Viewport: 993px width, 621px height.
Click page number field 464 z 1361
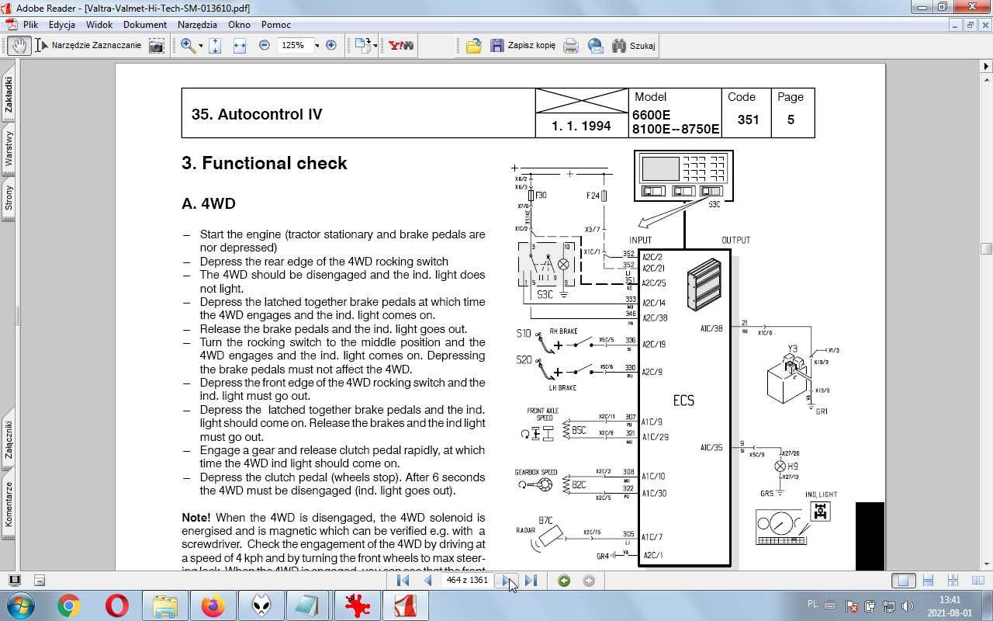point(467,581)
